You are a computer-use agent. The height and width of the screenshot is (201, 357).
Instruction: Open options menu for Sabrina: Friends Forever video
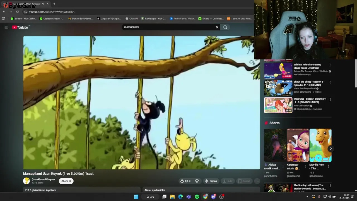point(330,65)
